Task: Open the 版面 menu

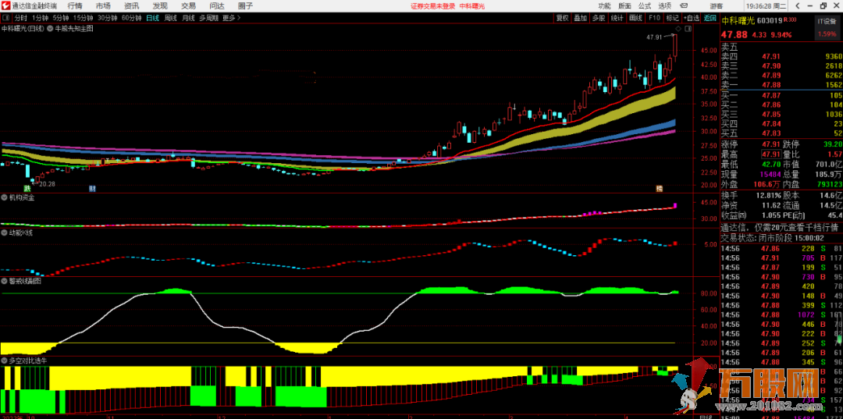Action: pyautogui.click(x=624, y=6)
